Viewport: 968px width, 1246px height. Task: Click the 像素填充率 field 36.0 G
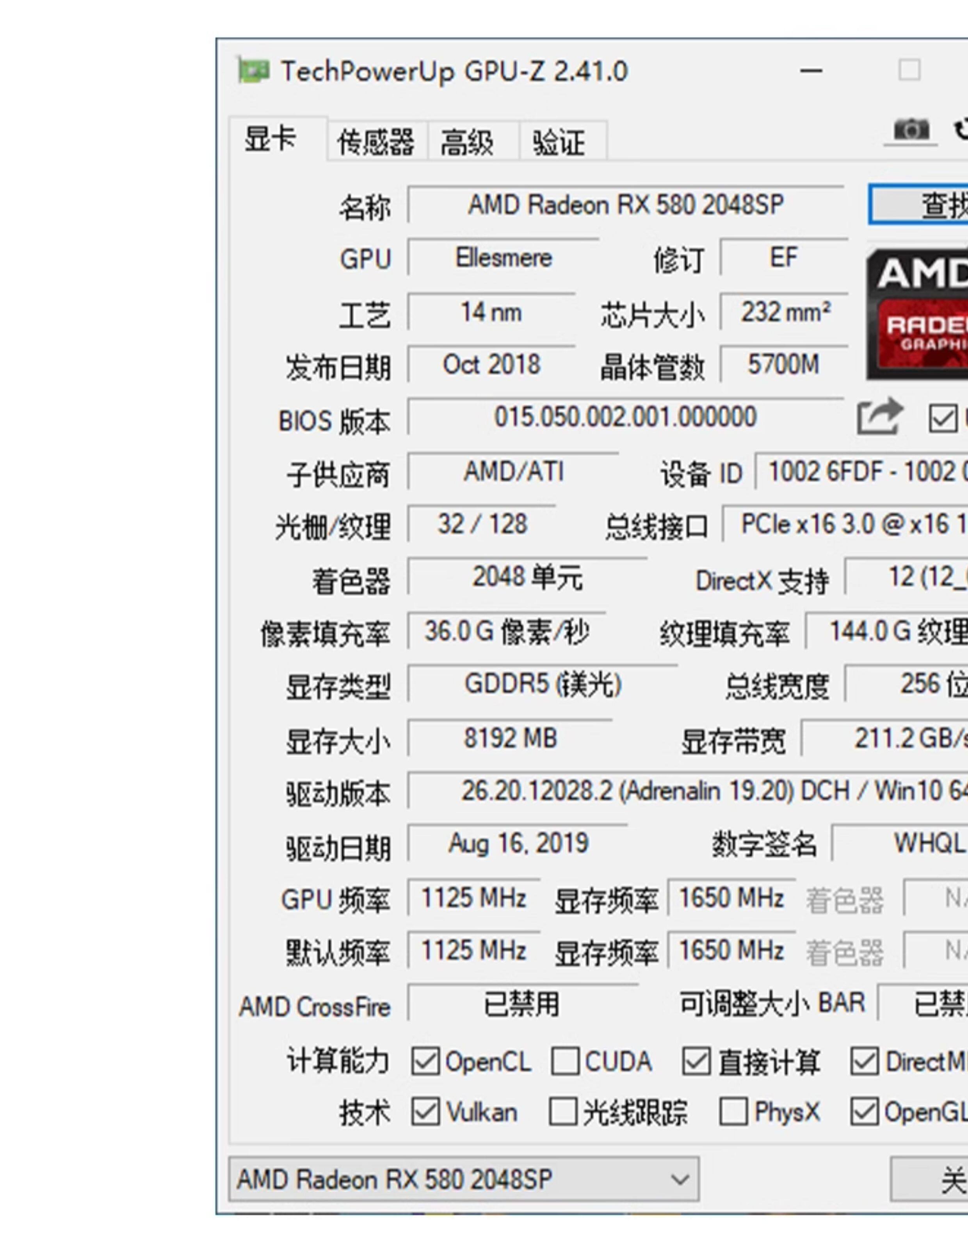507,631
